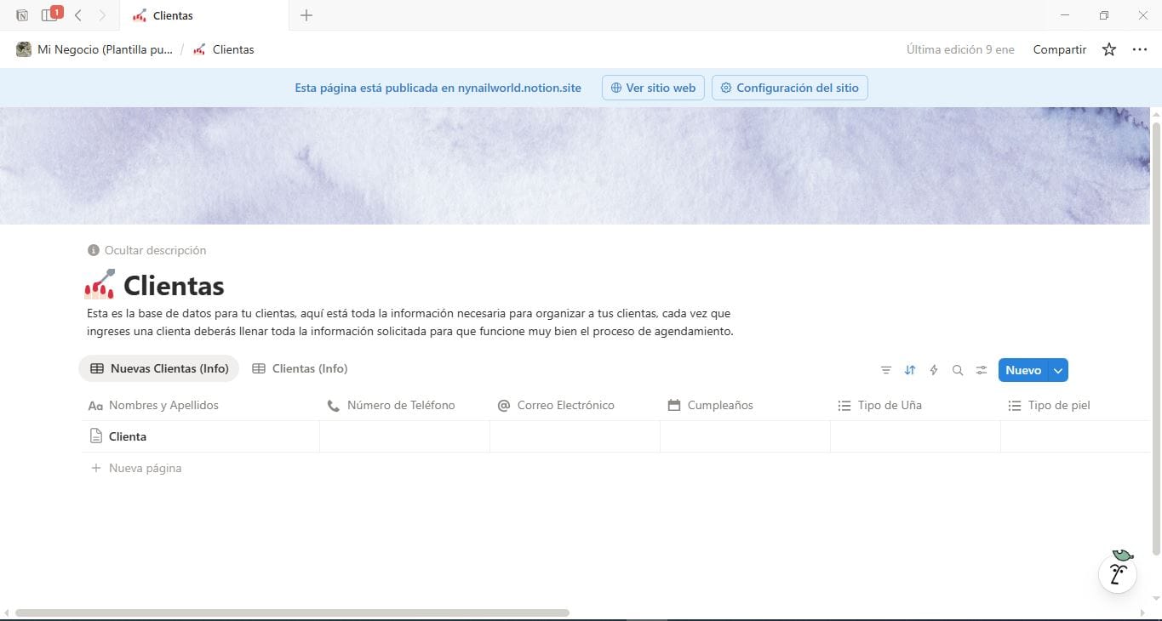Image resolution: width=1162 pixels, height=621 pixels.
Task: Toggle the sidebar panel with notification badge
Action: (x=51, y=14)
